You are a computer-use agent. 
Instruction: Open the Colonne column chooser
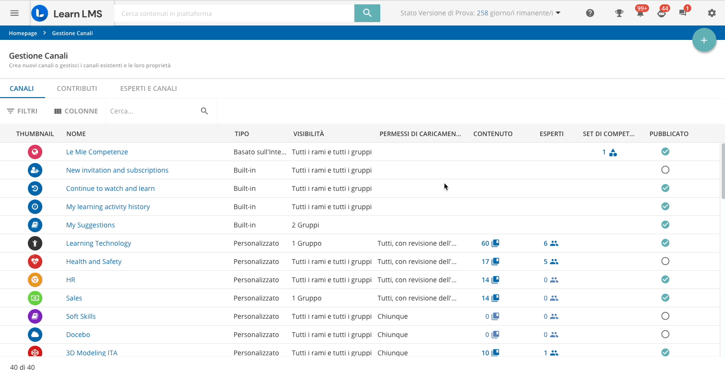coord(76,111)
